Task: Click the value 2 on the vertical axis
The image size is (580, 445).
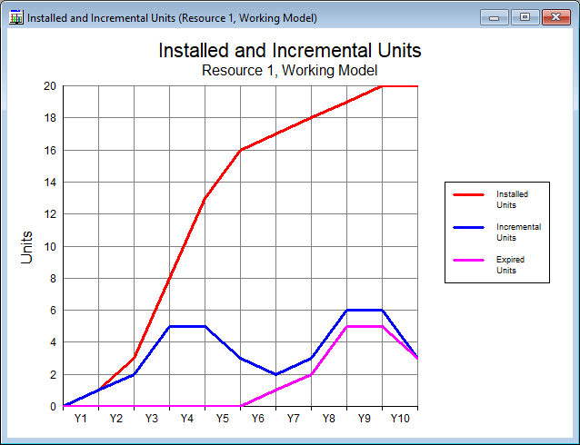Action: [53, 374]
